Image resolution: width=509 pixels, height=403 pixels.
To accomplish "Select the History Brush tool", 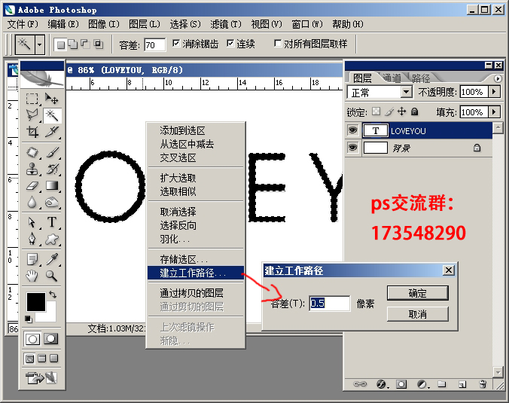I will pyautogui.click(x=52, y=169).
